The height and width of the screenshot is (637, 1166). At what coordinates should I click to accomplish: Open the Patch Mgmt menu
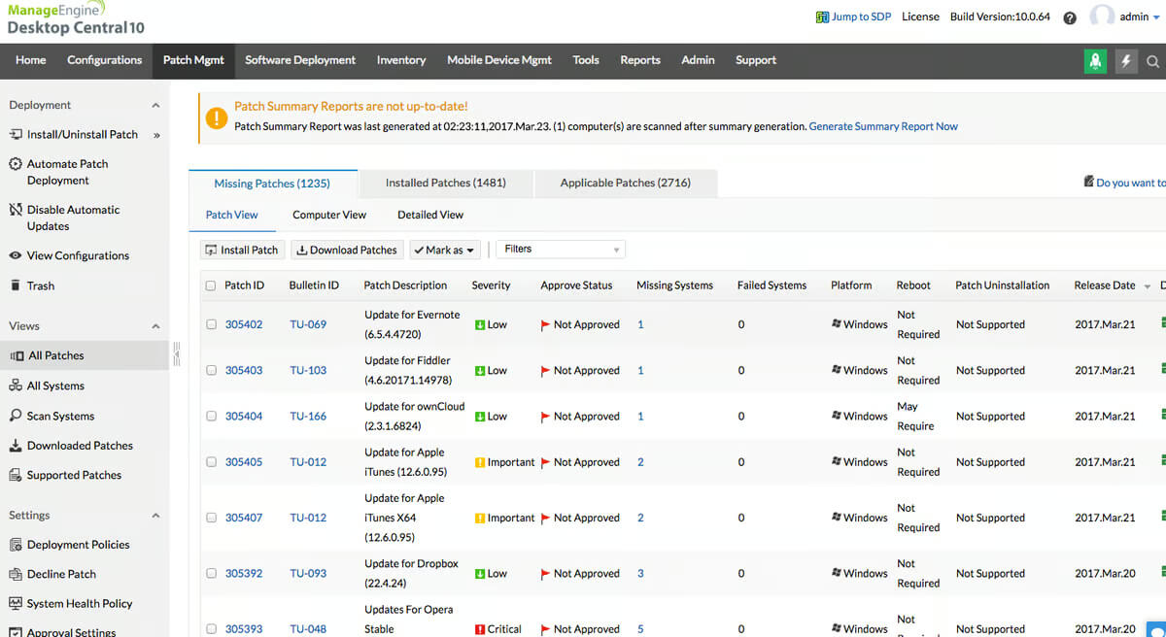[193, 60]
